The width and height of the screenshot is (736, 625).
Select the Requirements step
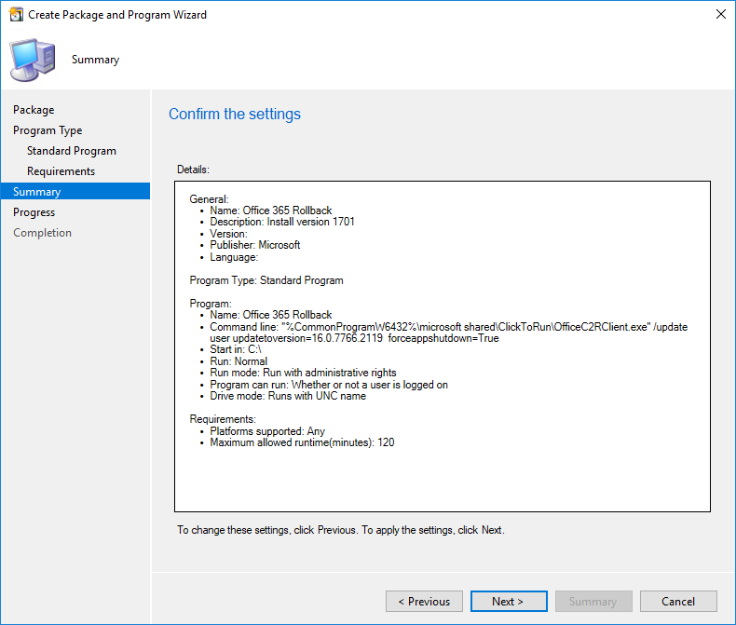point(61,171)
